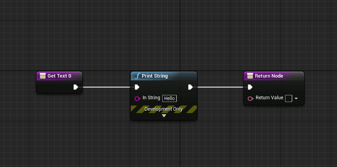Click the Return Node icon

point(250,76)
